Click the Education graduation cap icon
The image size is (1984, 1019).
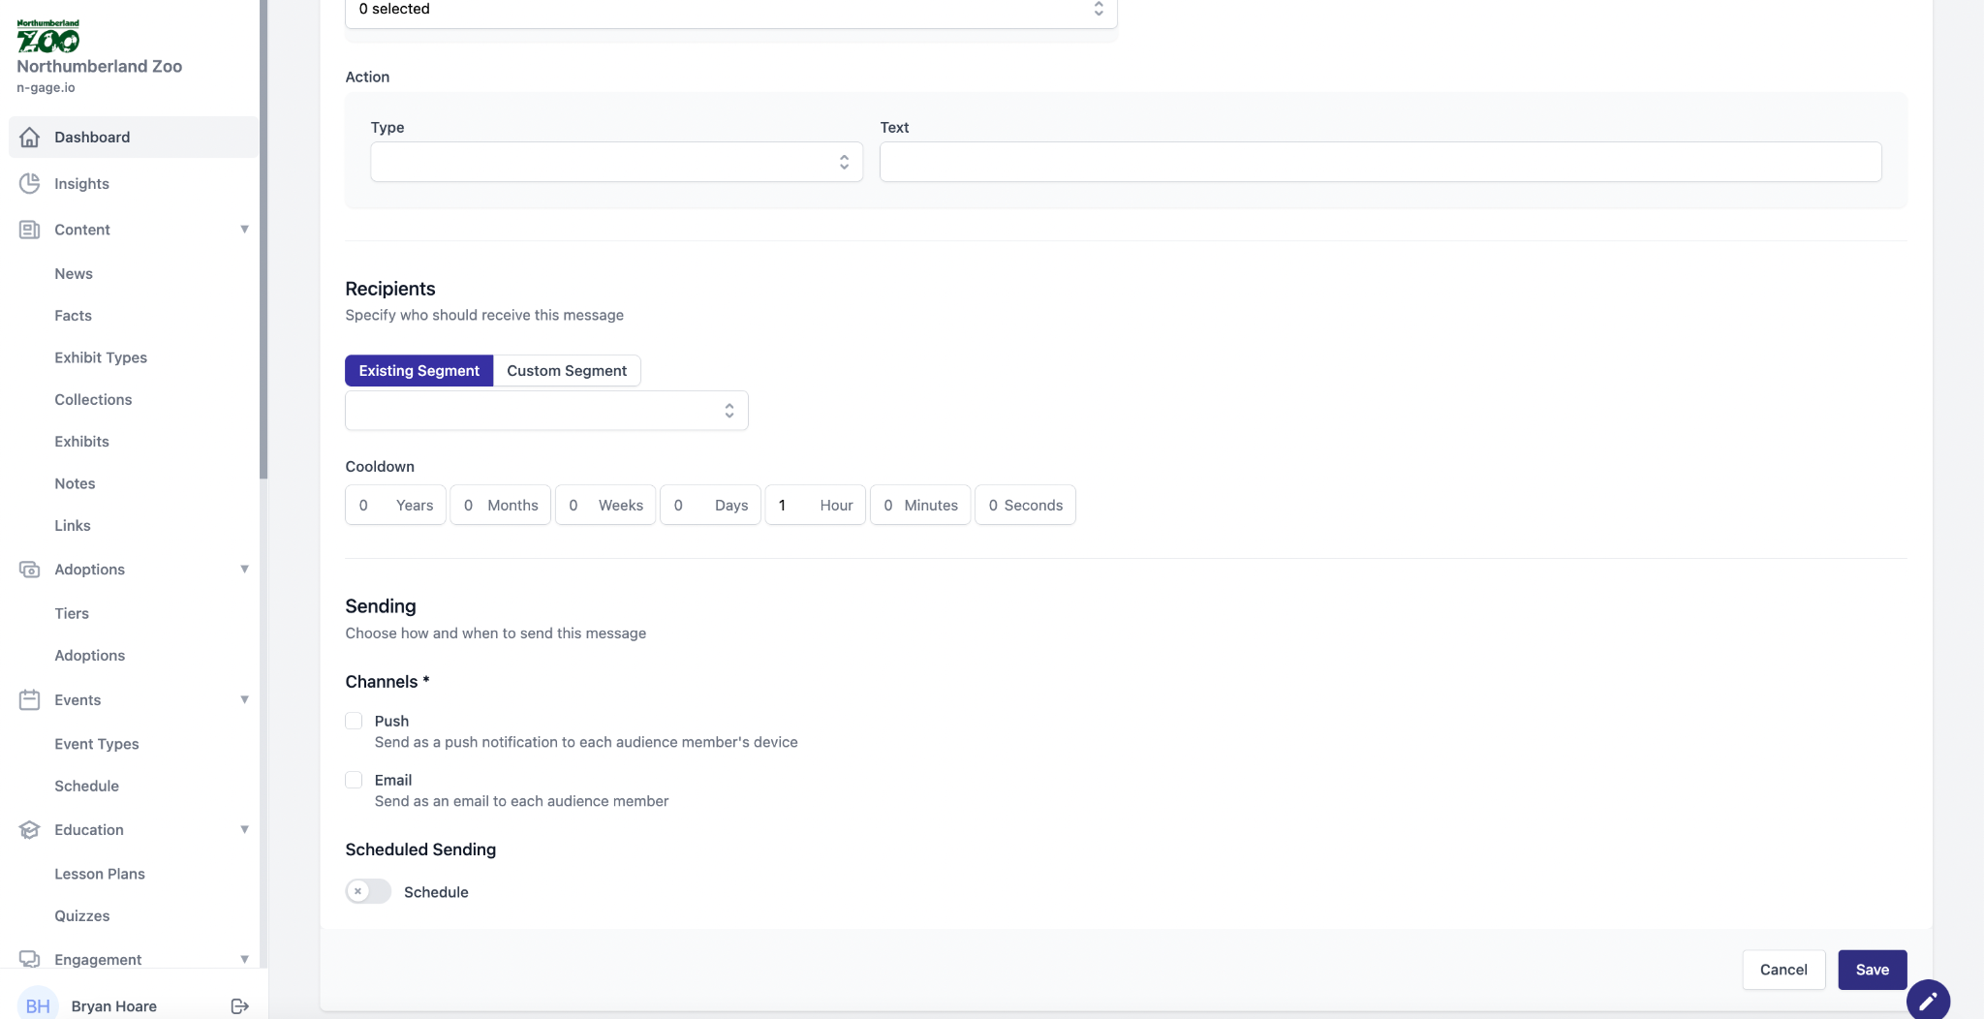pos(30,830)
